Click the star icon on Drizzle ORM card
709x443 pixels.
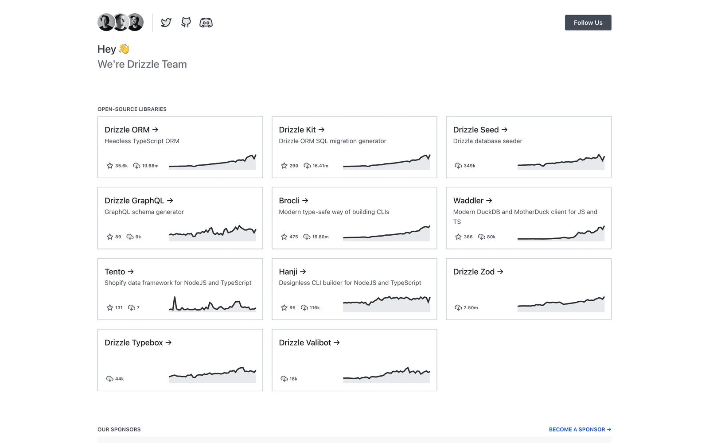[x=110, y=166]
